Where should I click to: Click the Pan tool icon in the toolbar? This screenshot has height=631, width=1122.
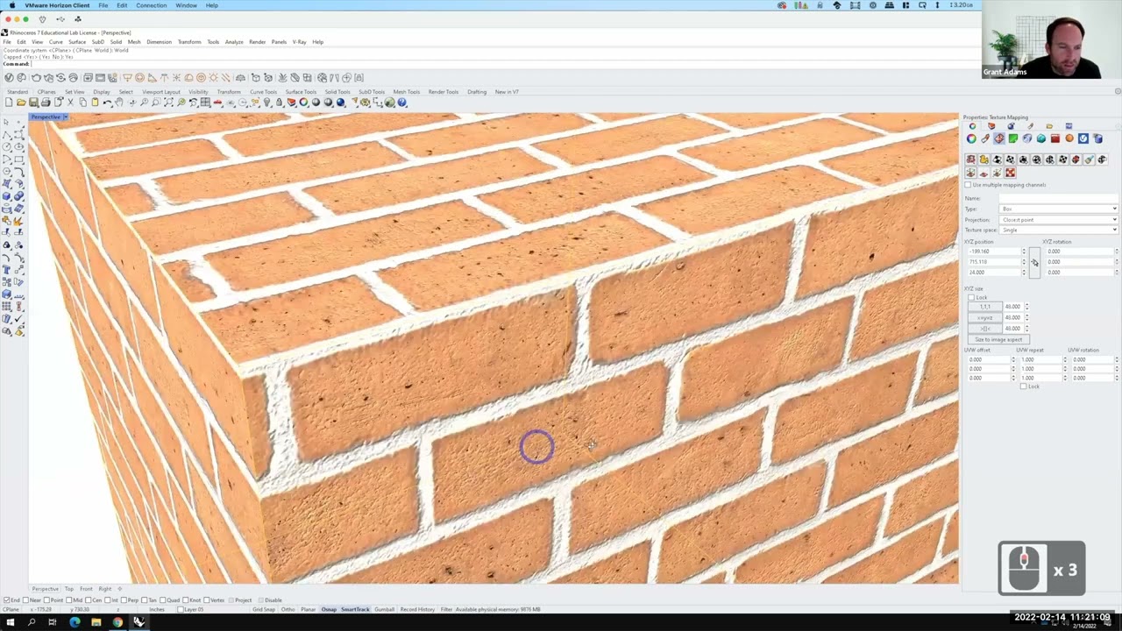tap(118, 103)
